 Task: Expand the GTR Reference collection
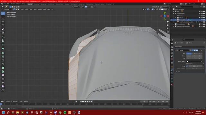[173, 24]
